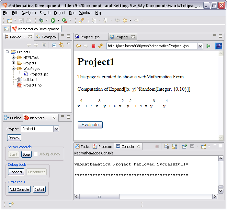Click the yellow Back navigation arrow in main toolbar
Image resolution: width=227 pixels, height=210 pixels.
(125, 20)
